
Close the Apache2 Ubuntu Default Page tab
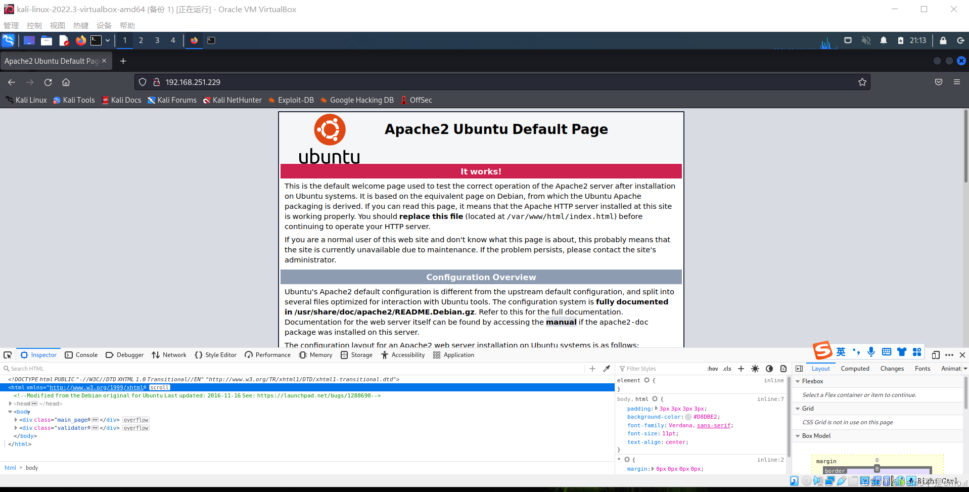pos(104,61)
